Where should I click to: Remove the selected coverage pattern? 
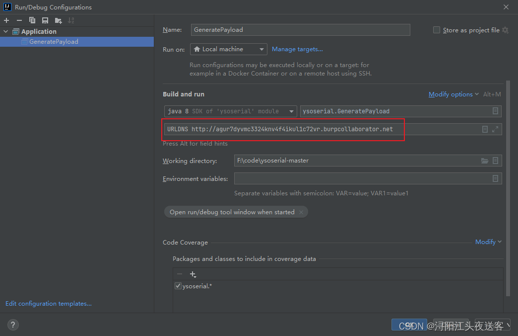pos(180,274)
